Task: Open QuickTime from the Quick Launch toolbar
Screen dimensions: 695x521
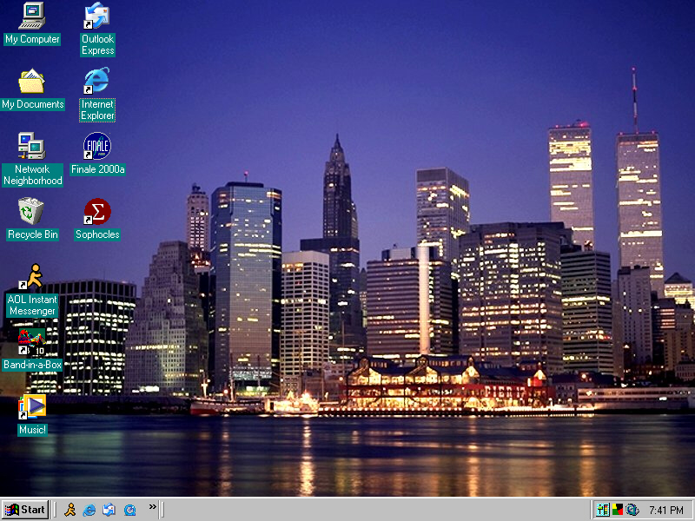Action: tap(130, 509)
